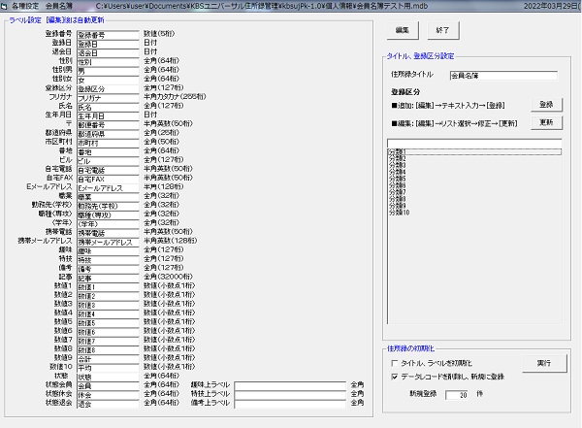The height and width of the screenshot is (428, 582).
Task: Click the empty 趣味上ラベル input field
Action: (x=290, y=385)
